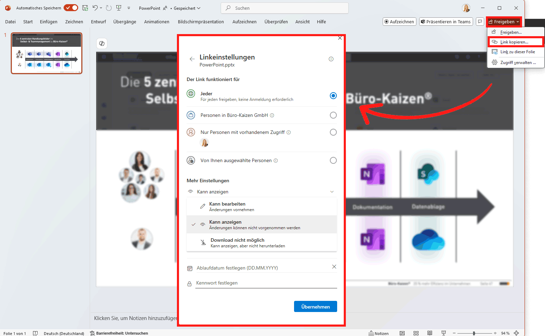Switch to Normal view icon
The height and width of the screenshot is (336, 545).
pyautogui.click(x=402, y=333)
